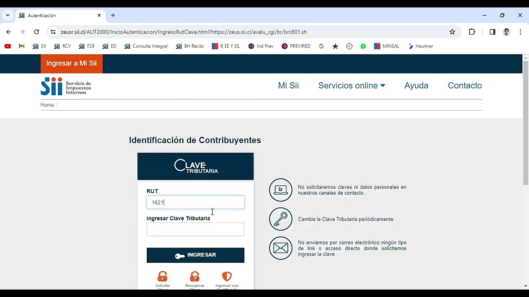Screen dimensions: 529x297
Task: Click the Ingresar con Certificado shield icon
Action: [227, 276]
